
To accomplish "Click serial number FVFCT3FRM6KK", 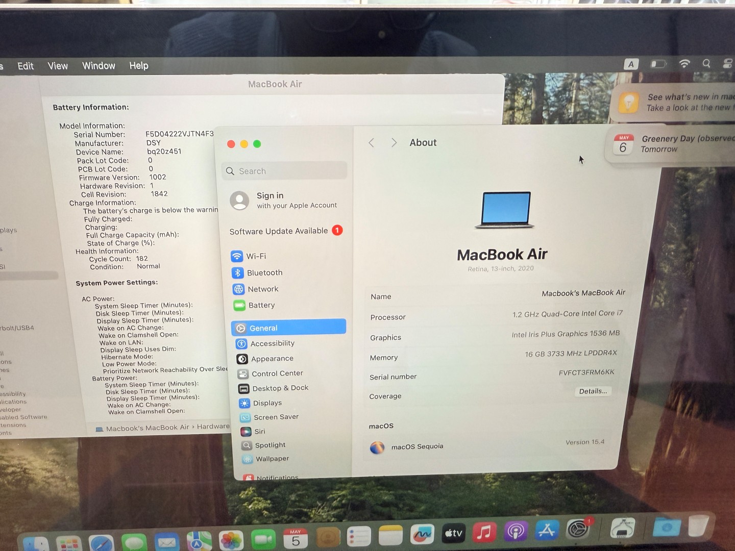I will (x=586, y=372).
